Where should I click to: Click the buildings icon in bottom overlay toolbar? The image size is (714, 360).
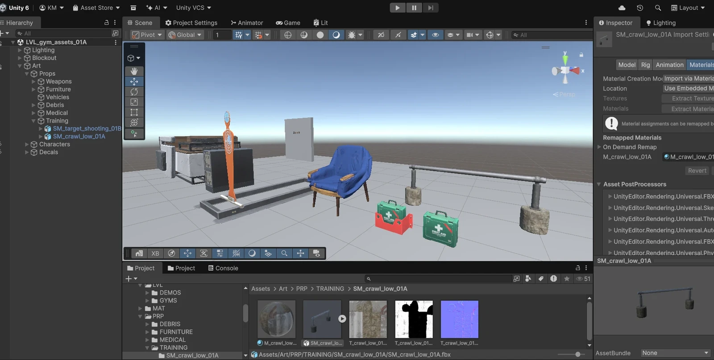coord(139,253)
